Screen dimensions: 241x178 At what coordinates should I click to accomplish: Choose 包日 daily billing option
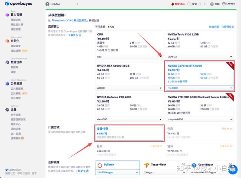(199, 133)
